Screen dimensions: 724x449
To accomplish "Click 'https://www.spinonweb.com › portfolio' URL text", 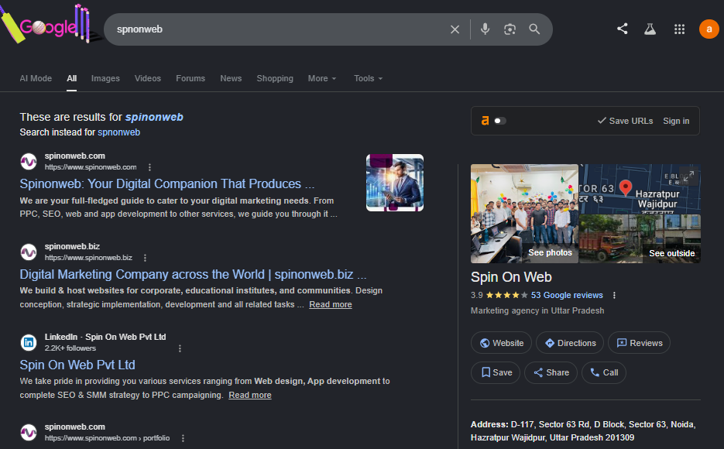I will (107, 438).
